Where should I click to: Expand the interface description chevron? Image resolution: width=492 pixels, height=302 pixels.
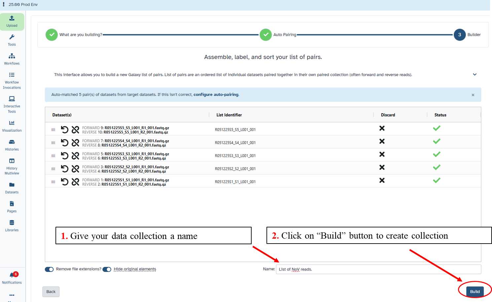[x=474, y=75]
